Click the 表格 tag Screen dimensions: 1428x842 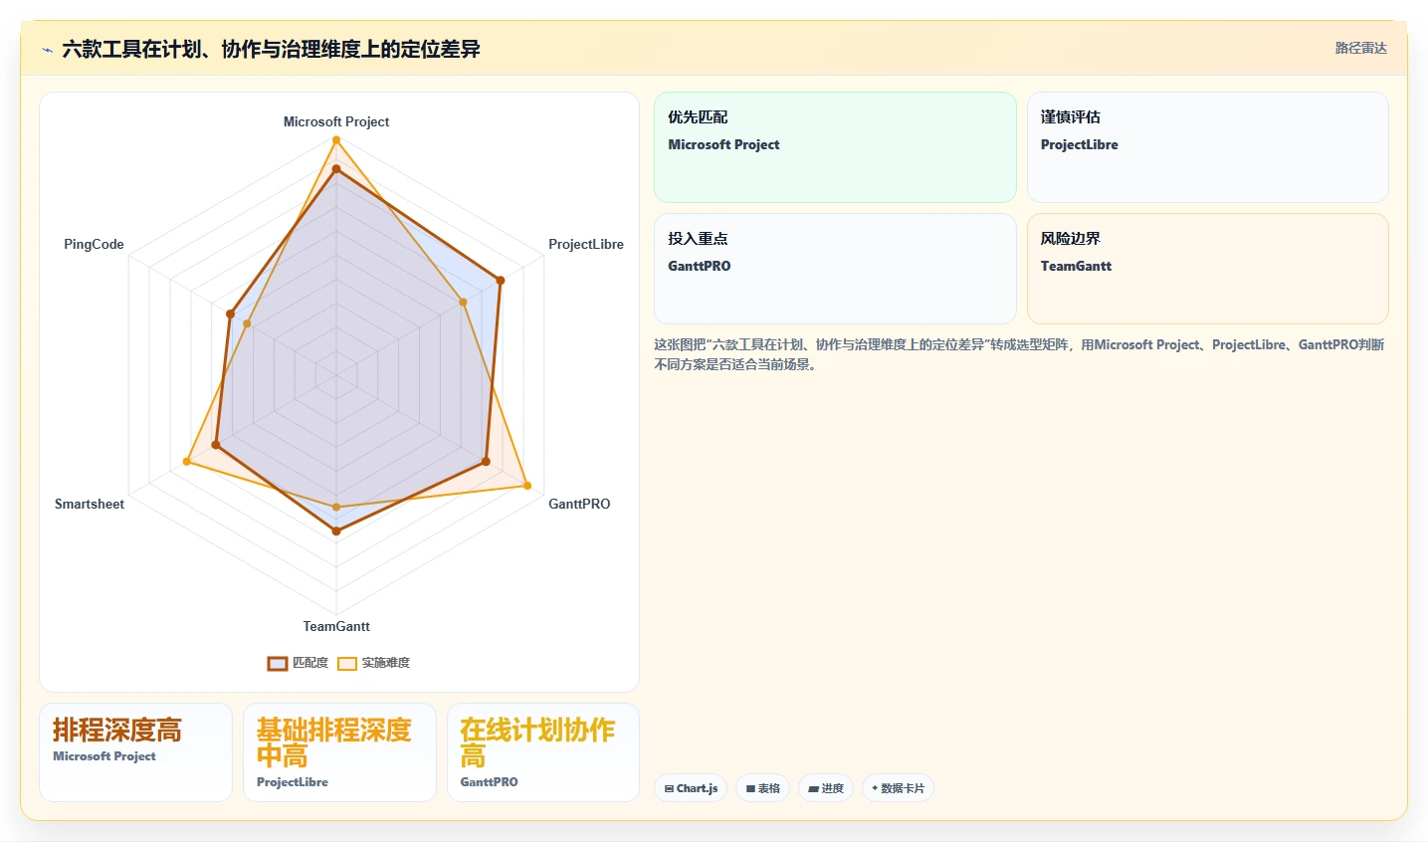coord(763,788)
